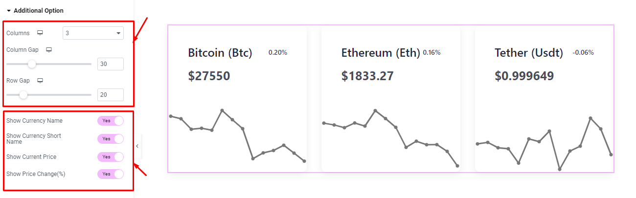
Task: Click the Row Gap value field showing 20
Action: pos(110,95)
